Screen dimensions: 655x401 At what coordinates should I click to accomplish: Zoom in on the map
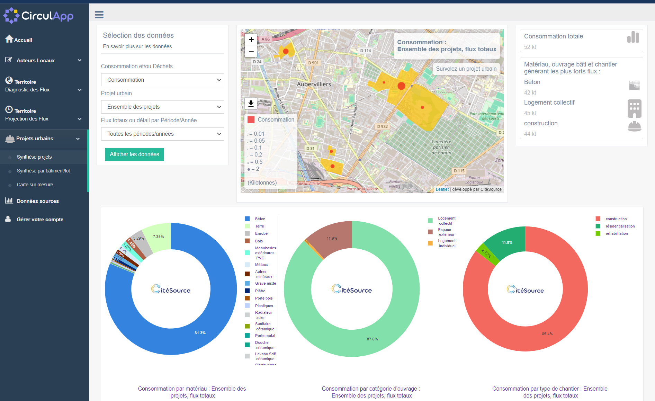251,39
